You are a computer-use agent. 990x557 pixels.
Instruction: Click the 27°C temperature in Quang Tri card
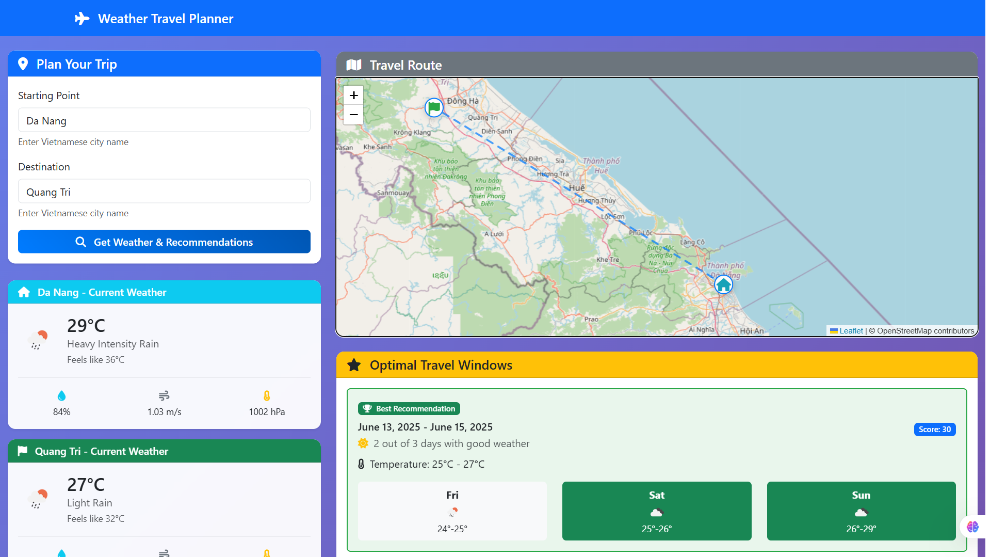(86, 484)
